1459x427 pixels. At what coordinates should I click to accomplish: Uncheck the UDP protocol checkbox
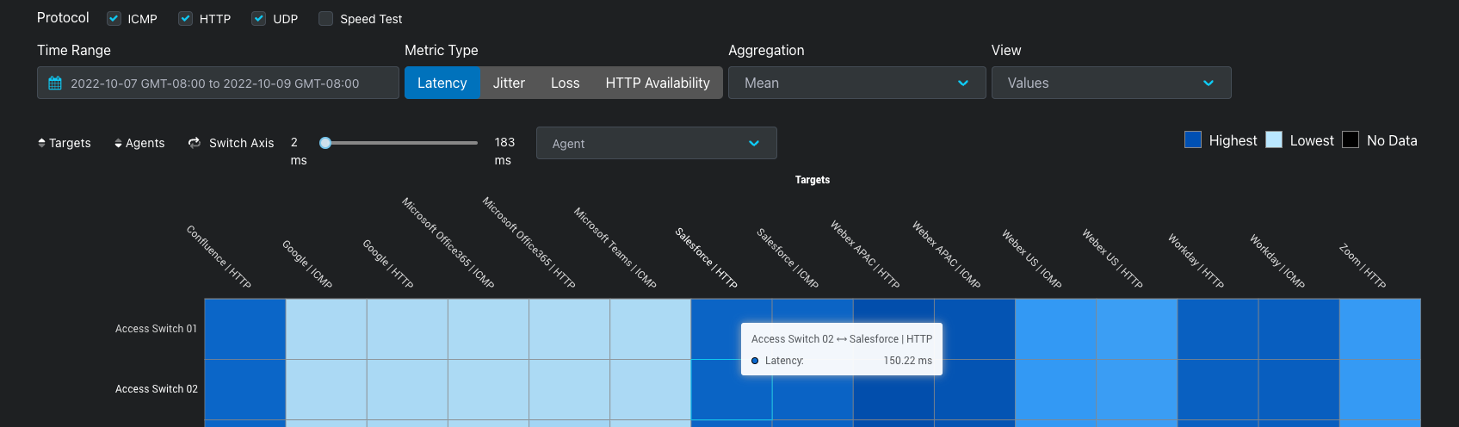(258, 18)
